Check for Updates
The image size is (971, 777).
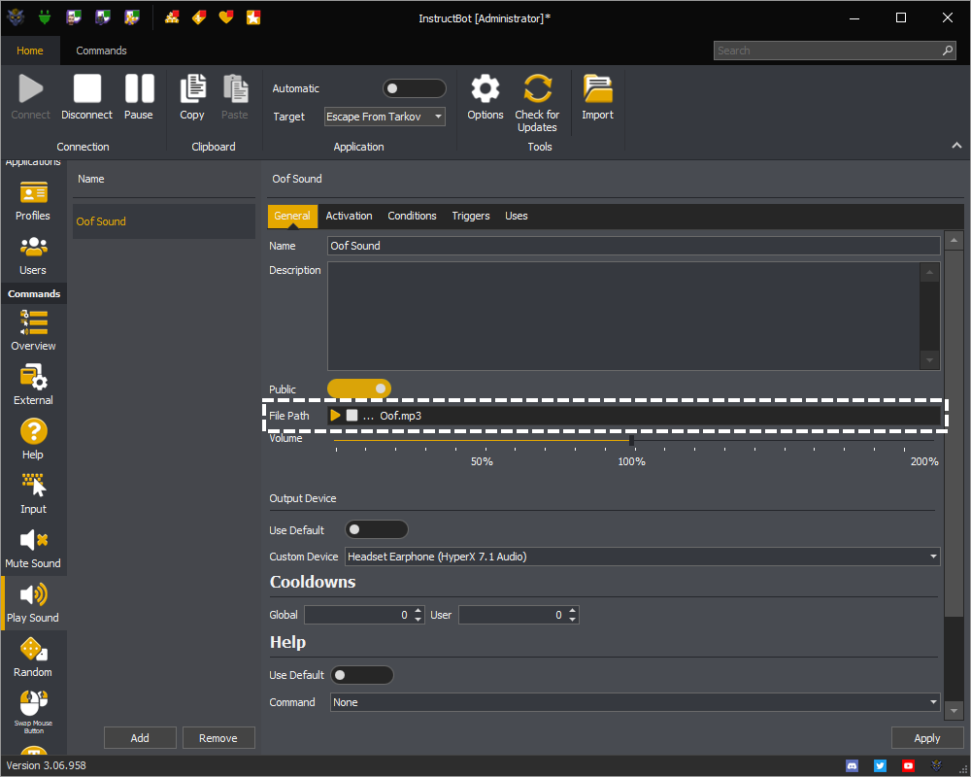point(537,103)
